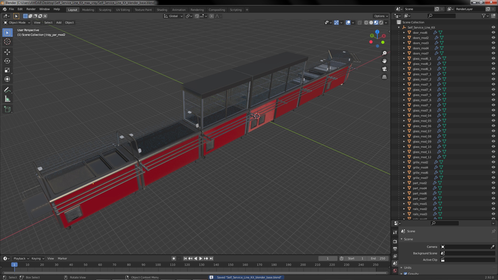Hide door_mod6 object with eye icon

[493, 32]
